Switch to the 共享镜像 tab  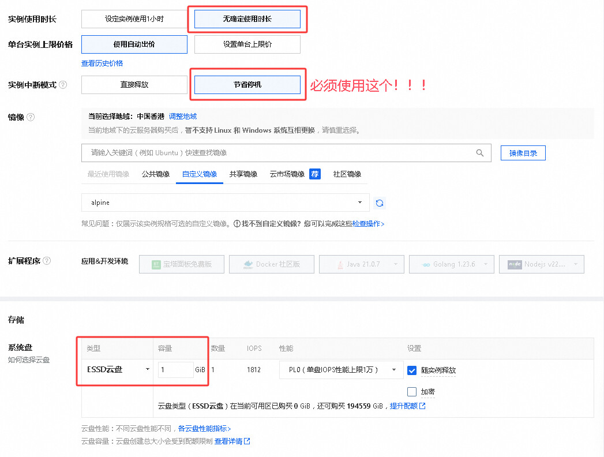pyautogui.click(x=243, y=174)
